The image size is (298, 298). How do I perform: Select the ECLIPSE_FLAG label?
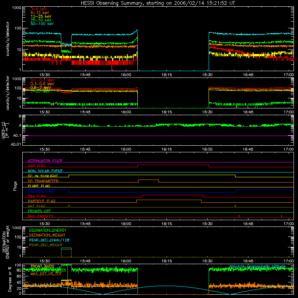pyautogui.click(x=41, y=191)
